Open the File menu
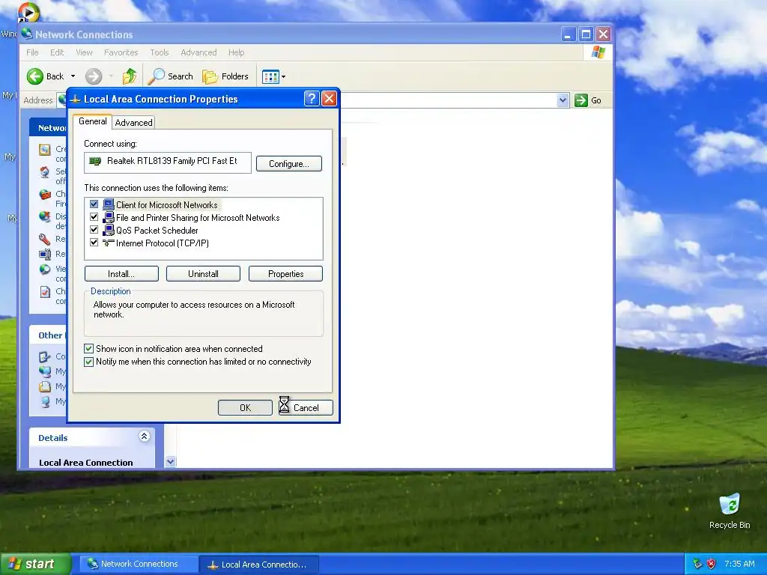Screen dimensions: 767x575 [32, 52]
